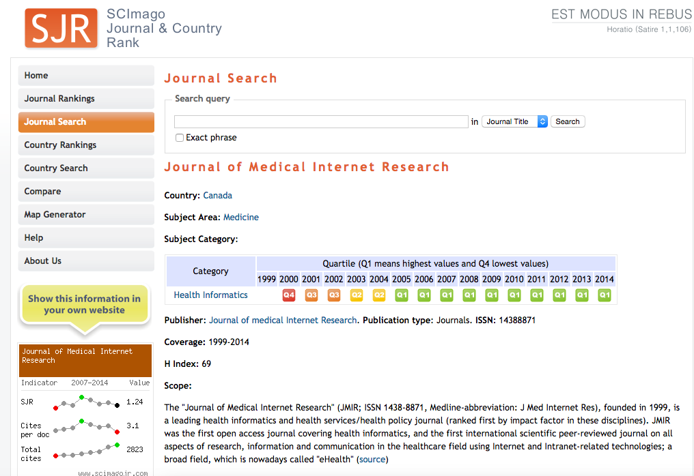Click the red Q4 badge for 2000
This screenshot has height=476, width=694.
coord(289,295)
